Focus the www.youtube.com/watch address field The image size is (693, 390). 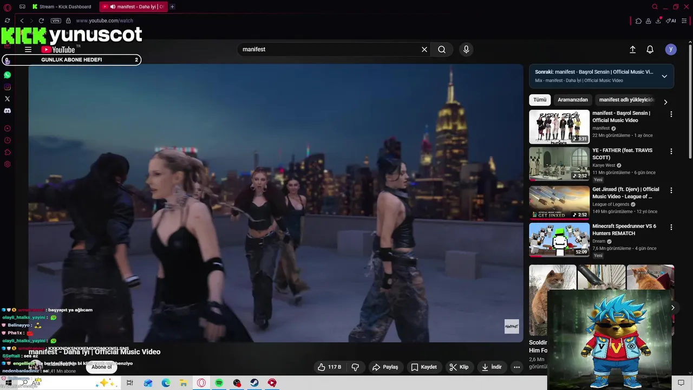pos(104,21)
